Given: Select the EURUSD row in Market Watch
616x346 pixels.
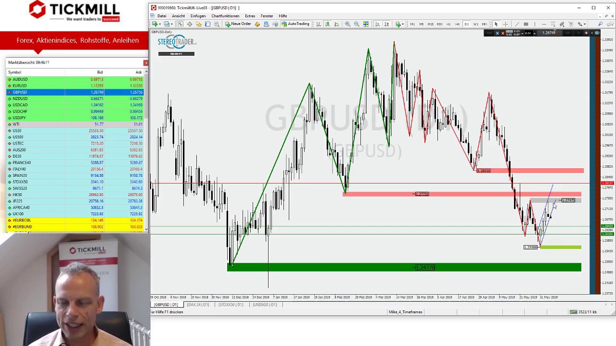Looking at the screenshot, I should click(x=75, y=86).
